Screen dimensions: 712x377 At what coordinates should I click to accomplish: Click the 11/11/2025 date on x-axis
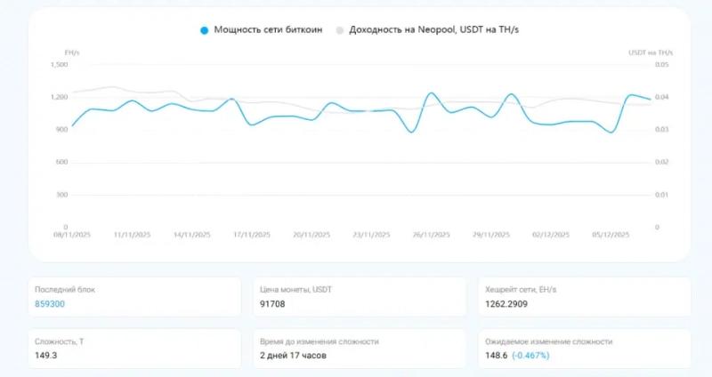point(132,235)
